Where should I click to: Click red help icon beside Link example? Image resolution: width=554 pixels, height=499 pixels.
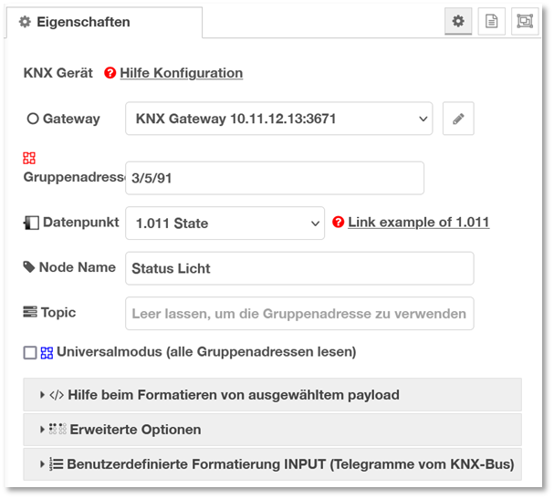(x=339, y=222)
